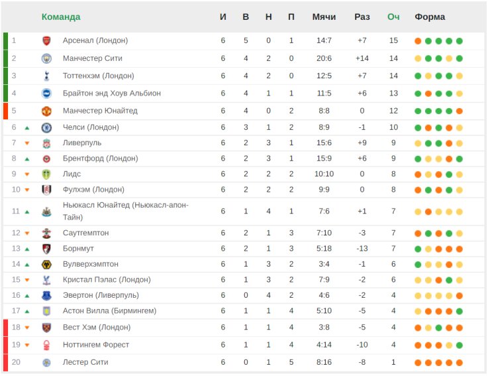Click the Chelsea club crest
Screen dimensions: 490x376
46,127
